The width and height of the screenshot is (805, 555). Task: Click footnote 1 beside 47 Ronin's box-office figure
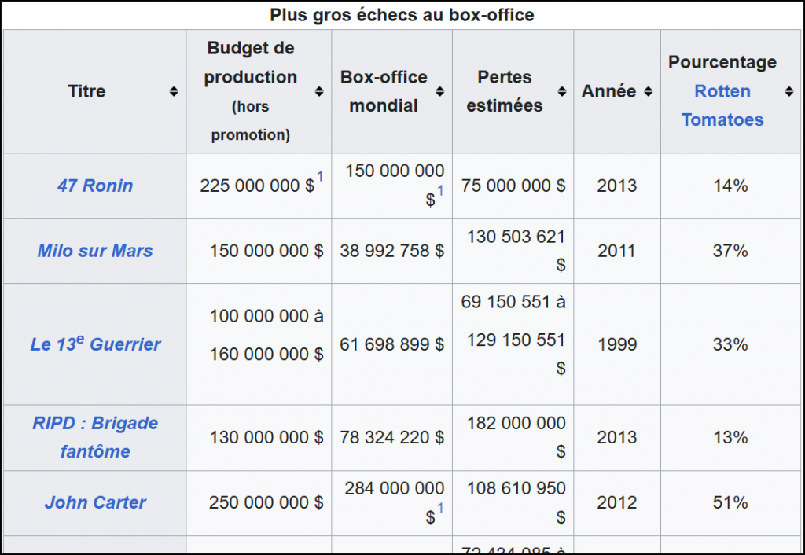440,191
